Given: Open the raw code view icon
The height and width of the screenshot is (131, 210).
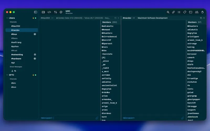Looking at the screenshot, I should 49,12.
